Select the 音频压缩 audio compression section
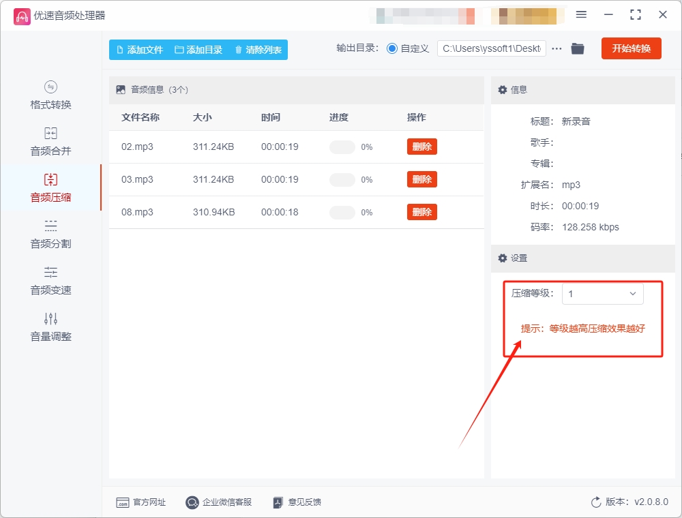Viewport: 682px width, 518px height. tap(50, 188)
